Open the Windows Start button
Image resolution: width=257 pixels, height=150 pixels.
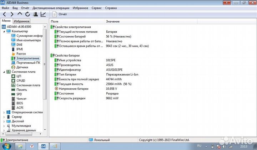6,146
